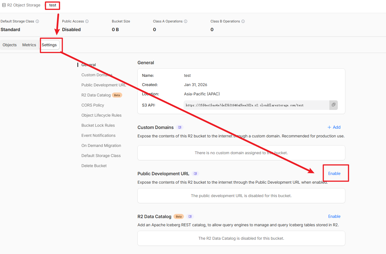Copy the S3 API URL
The height and width of the screenshot is (254, 386).
(333, 105)
